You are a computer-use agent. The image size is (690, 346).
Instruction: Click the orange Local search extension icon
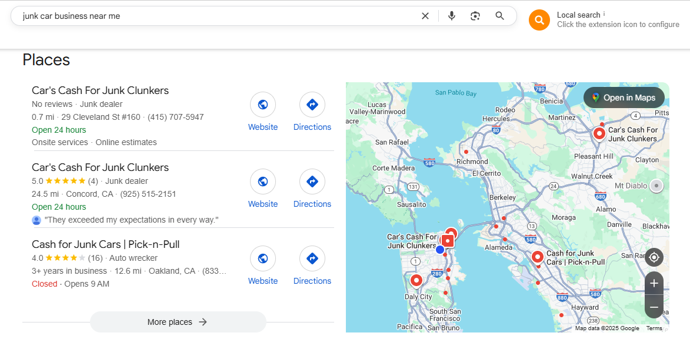point(539,20)
